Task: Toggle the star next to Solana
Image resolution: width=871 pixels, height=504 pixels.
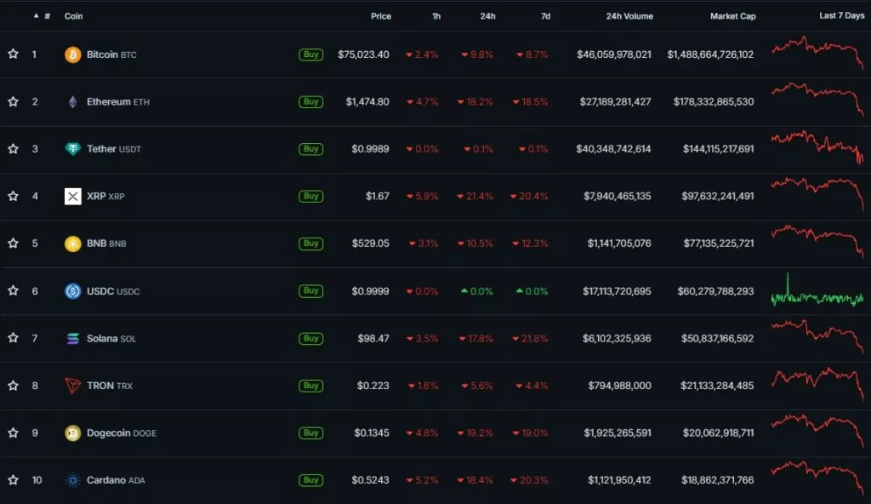Action: (x=14, y=339)
